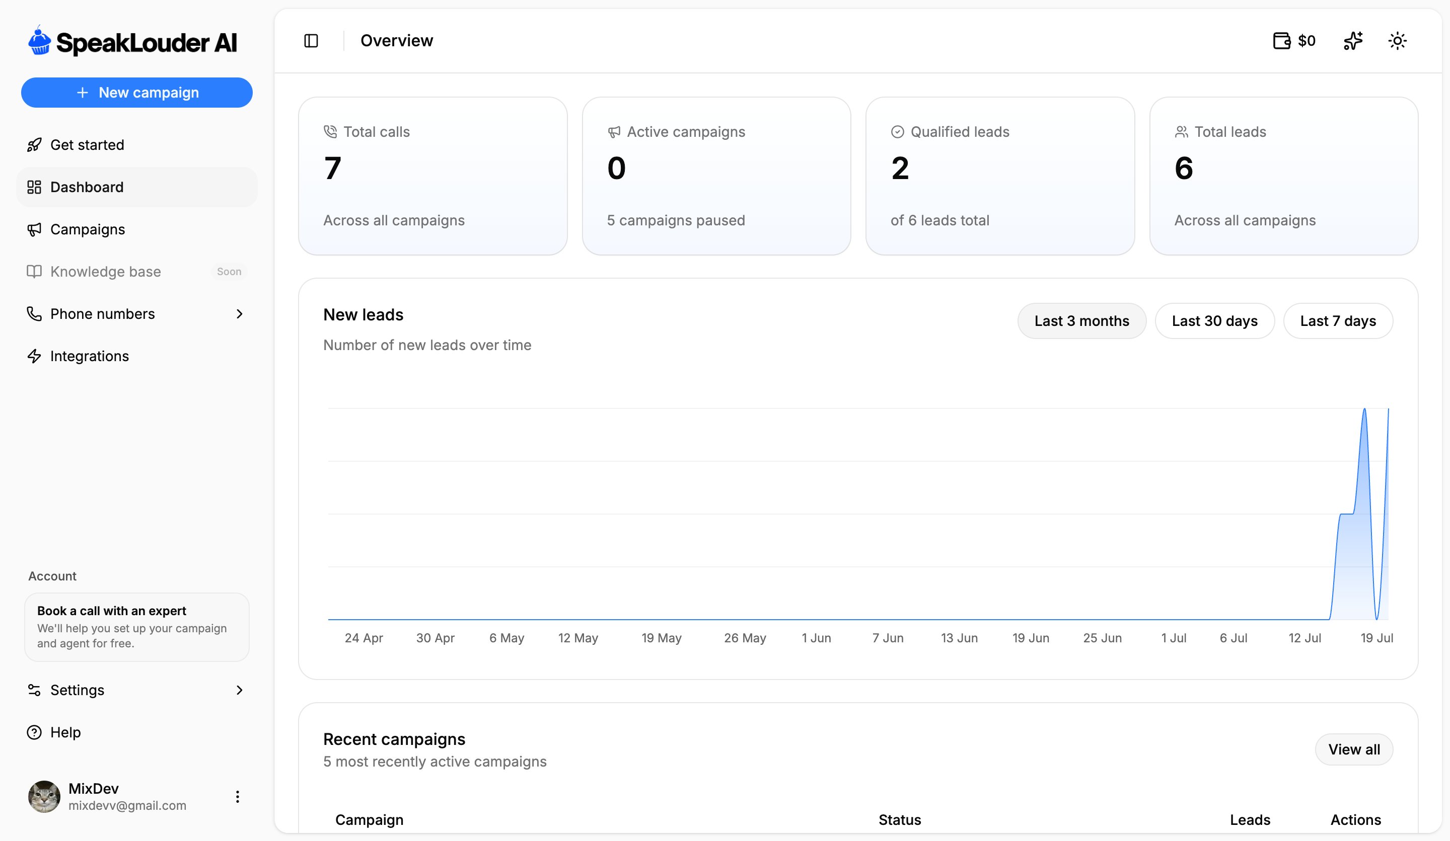Viewport: 1450px width, 841px height.
Task: Click the 12 Jul axis label
Action: pos(1304,638)
